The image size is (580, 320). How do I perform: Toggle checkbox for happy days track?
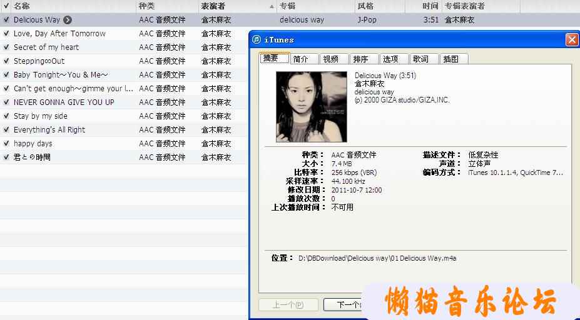tap(6, 143)
